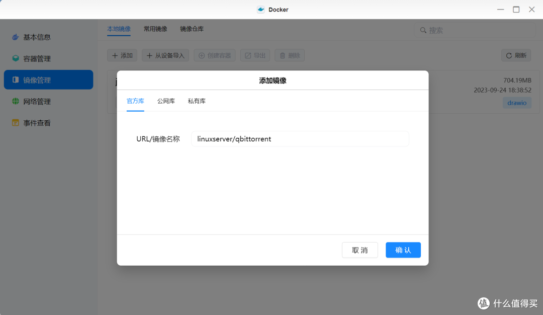The image size is (543, 315).
Task: Minimize the Docker window
Action: pos(500,10)
